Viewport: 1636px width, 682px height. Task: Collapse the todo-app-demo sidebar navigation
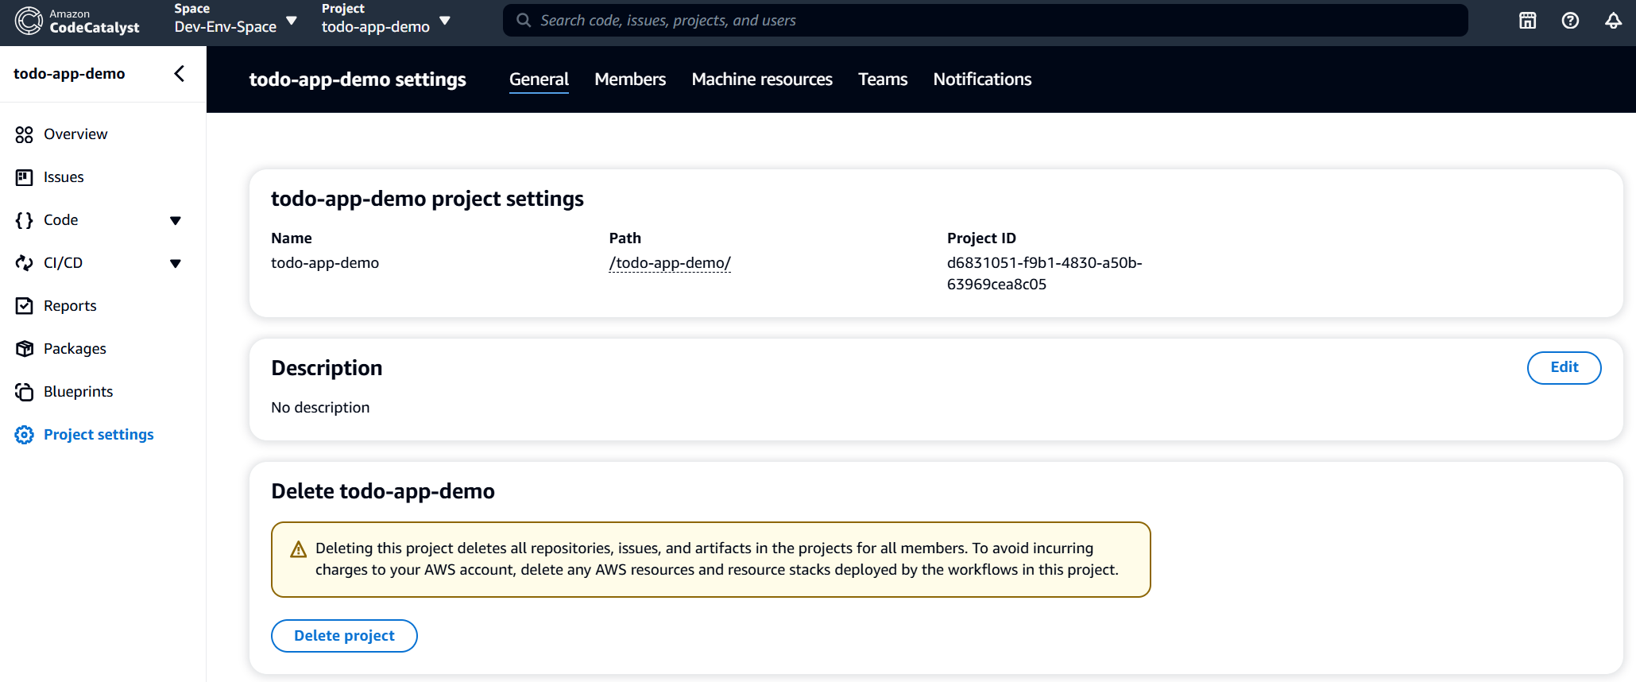click(180, 74)
